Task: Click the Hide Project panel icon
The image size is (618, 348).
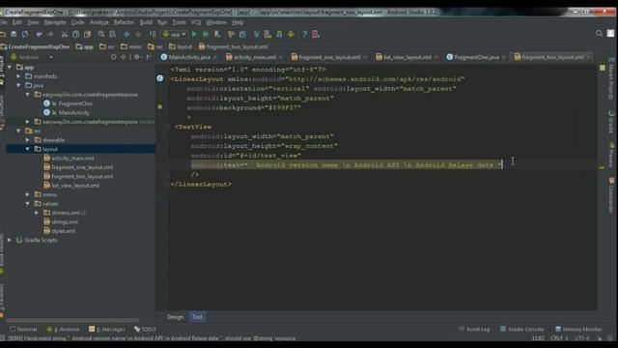Action: tap(149, 57)
